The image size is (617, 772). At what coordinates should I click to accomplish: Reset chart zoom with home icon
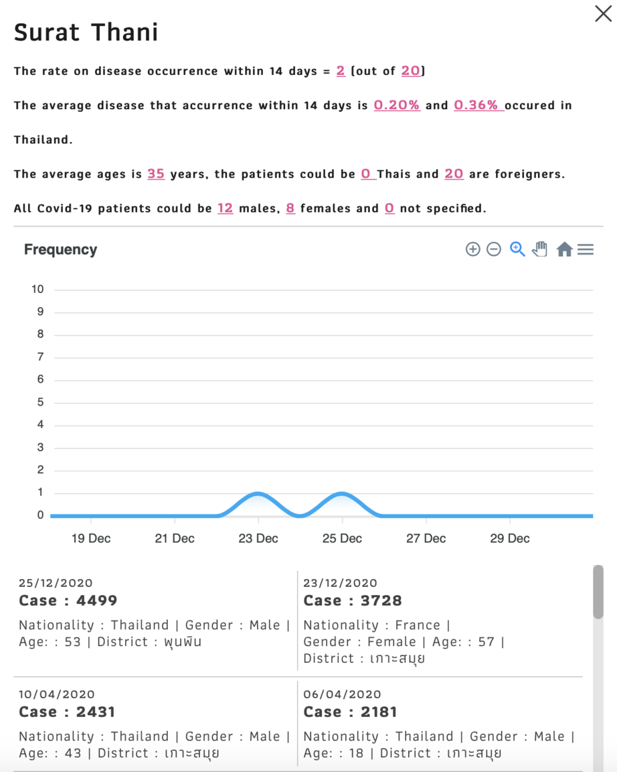(564, 249)
